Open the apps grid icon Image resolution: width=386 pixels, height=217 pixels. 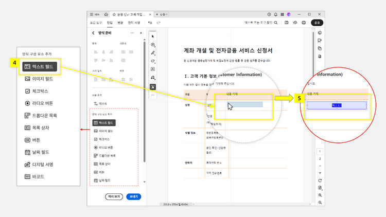coord(282,14)
